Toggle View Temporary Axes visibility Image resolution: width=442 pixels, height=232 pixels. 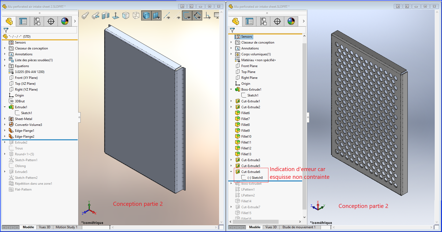point(177,16)
